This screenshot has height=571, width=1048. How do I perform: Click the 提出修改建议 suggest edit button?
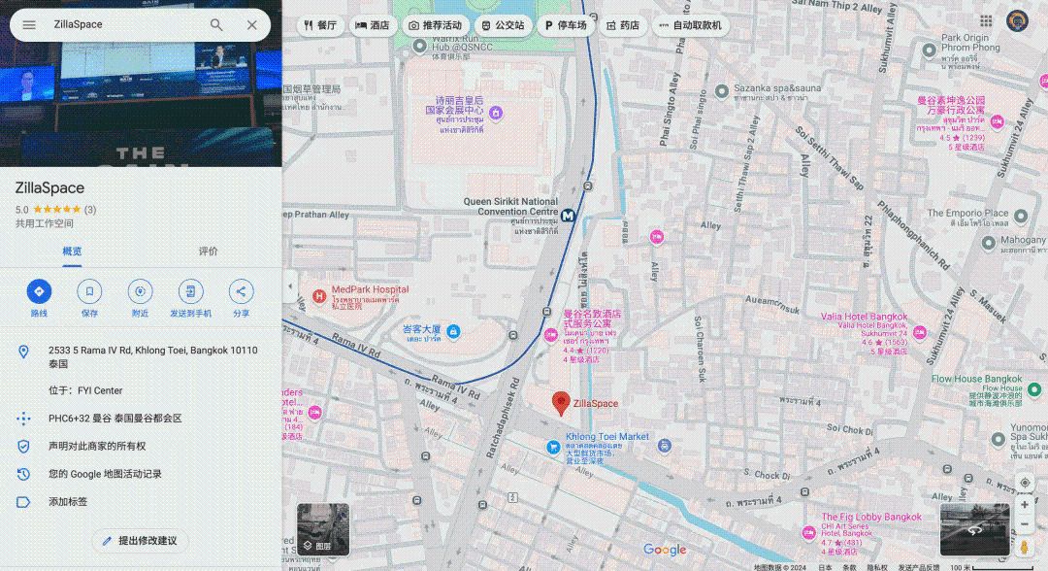pyautogui.click(x=141, y=540)
